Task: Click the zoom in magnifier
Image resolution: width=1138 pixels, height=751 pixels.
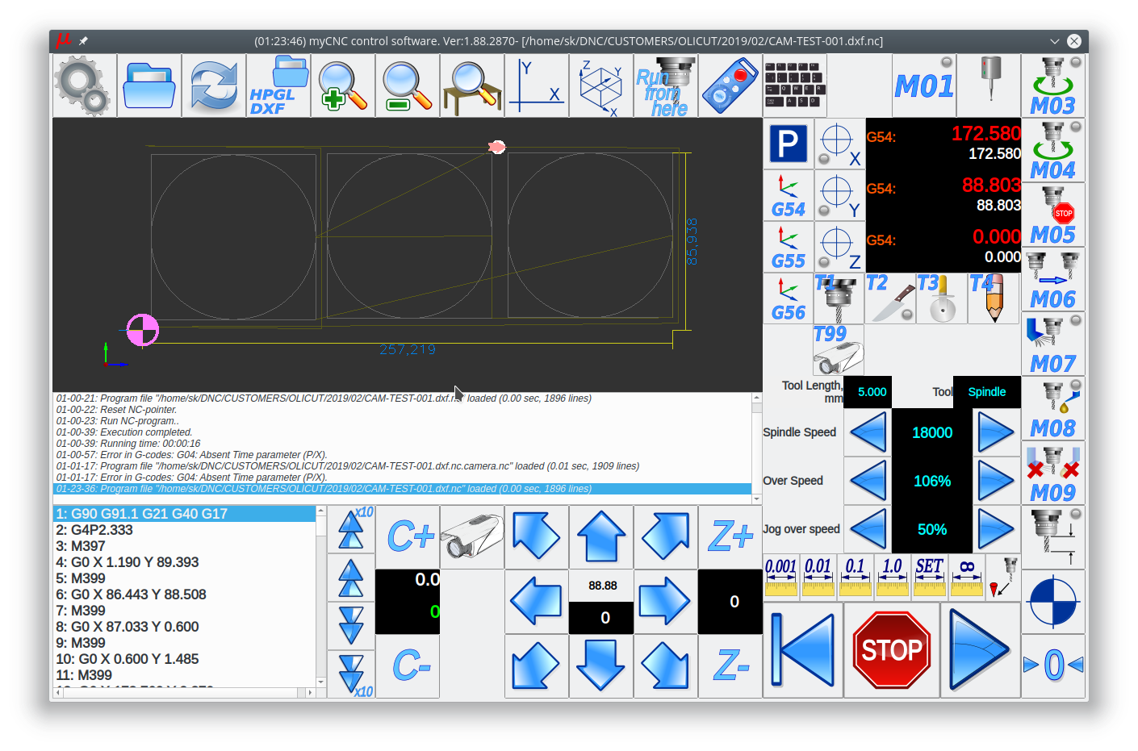Action: click(343, 86)
